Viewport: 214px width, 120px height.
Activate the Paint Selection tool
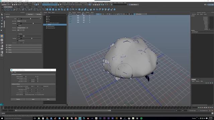(2, 20)
